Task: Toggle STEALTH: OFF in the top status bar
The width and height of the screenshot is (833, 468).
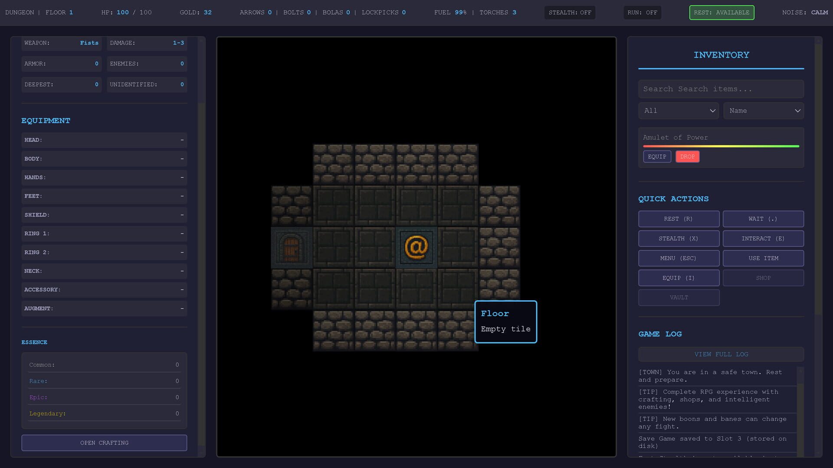Action: pos(569,13)
